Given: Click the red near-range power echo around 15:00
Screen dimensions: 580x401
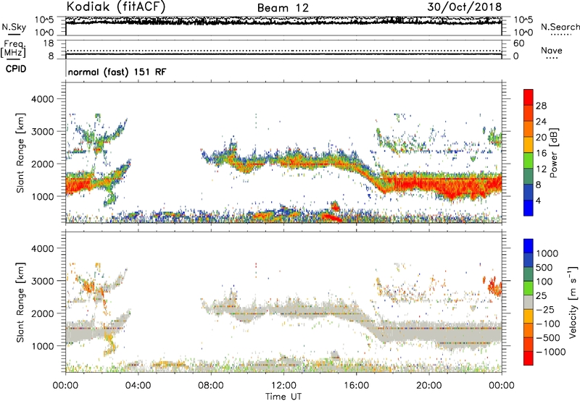Looking at the screenshot, I should pyautogui.click(x=331, y=217).
